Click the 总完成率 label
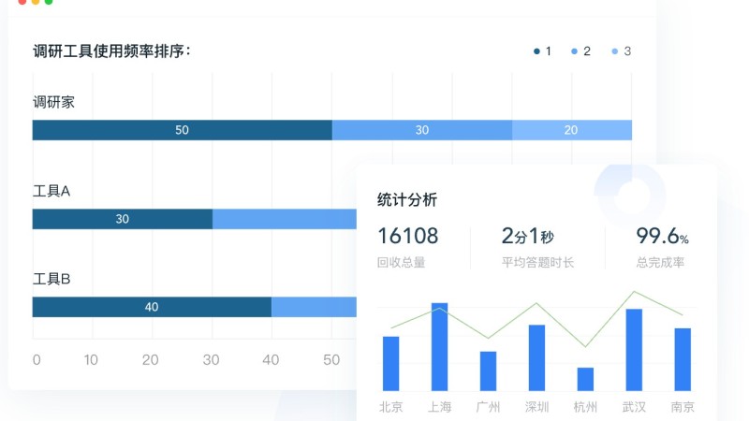 (x=660, y=263)
